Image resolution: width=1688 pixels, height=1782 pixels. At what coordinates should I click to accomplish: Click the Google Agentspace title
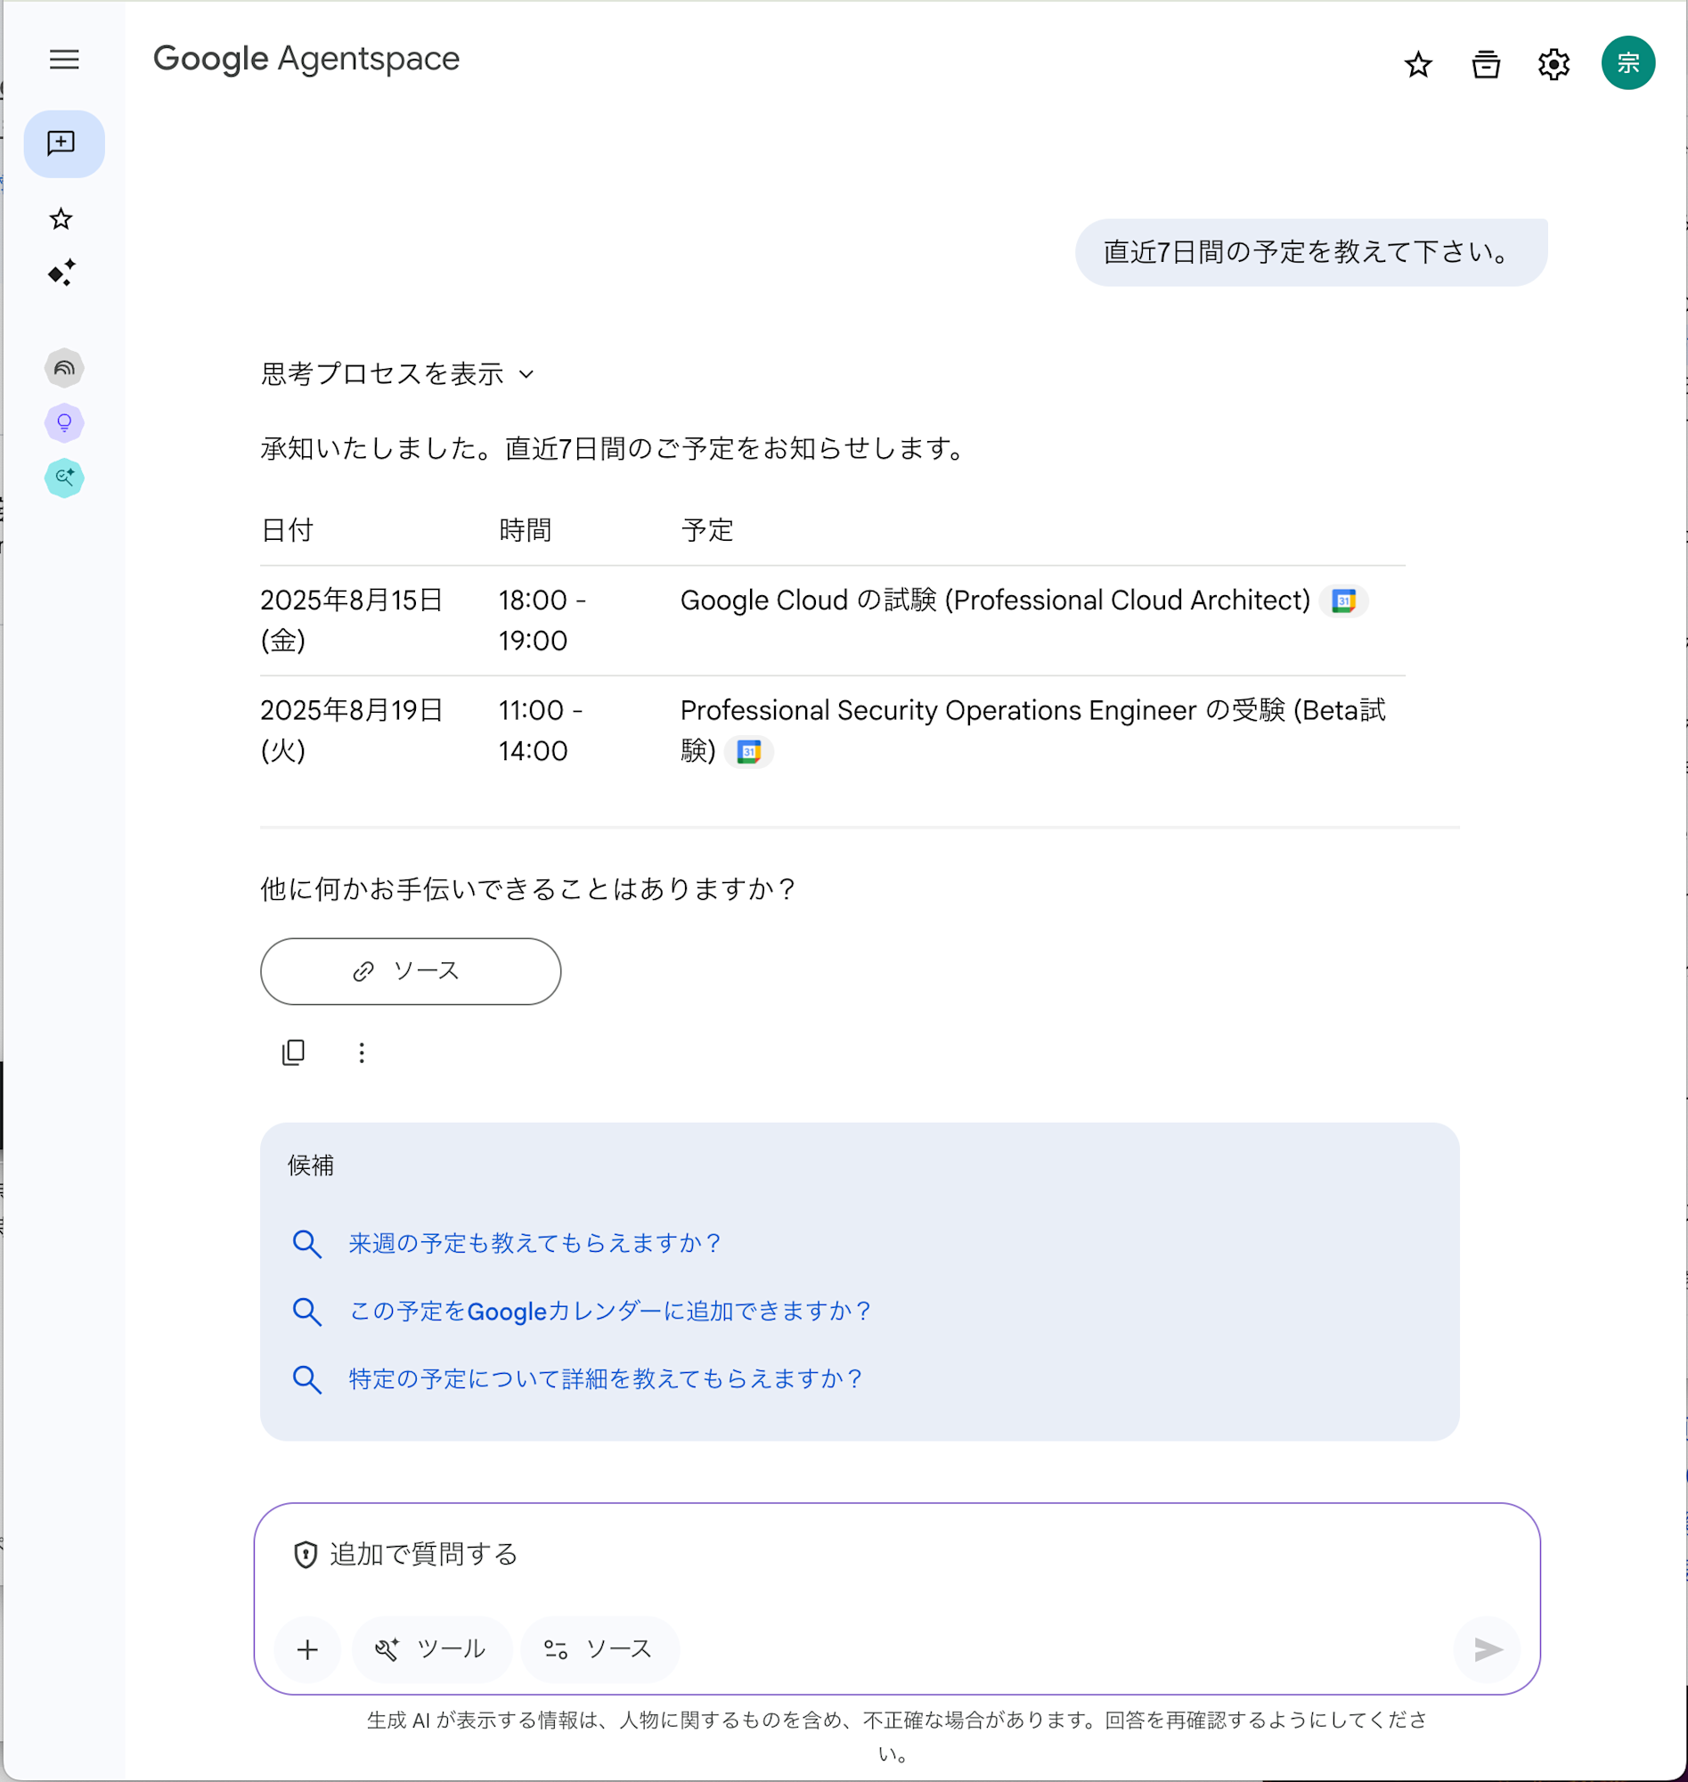click(306, 59)
